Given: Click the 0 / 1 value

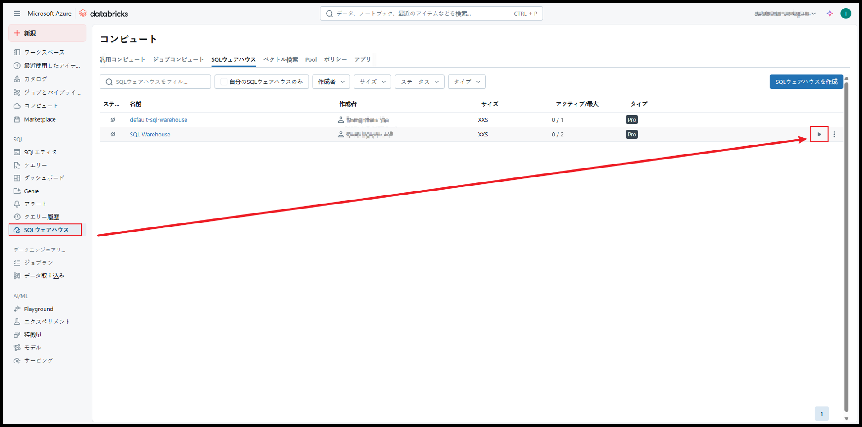Looking at the screenshot, I should [558, 120].
